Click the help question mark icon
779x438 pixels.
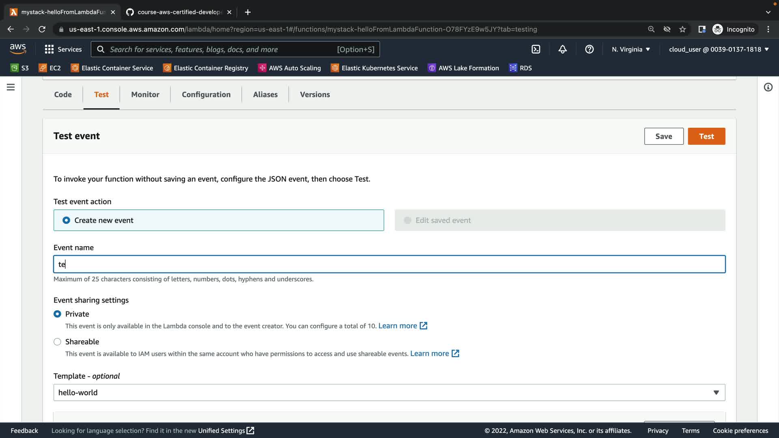pos(589,49)
